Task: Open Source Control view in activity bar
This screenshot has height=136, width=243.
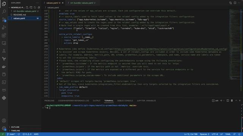Action: click(x=4, y=20)
